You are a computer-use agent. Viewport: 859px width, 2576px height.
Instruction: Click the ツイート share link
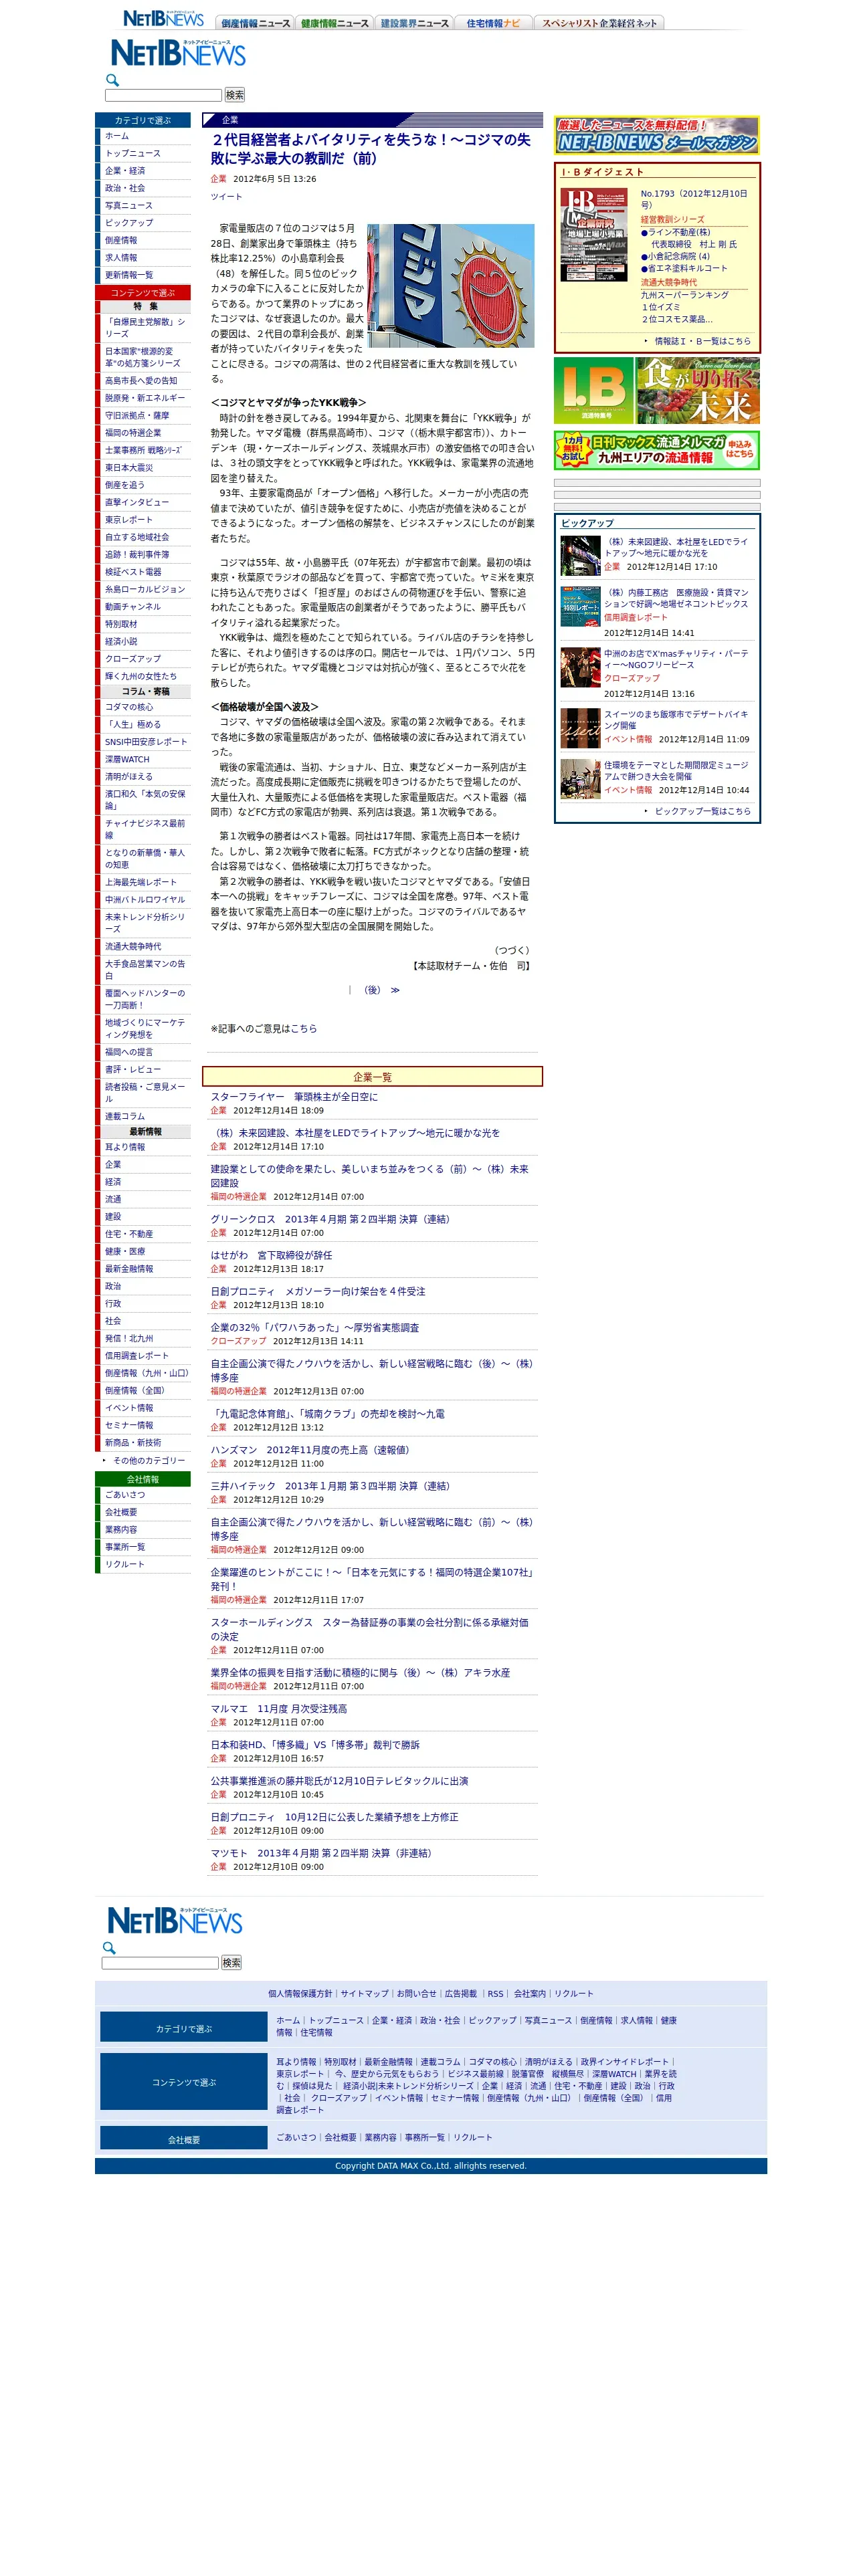[226, 197]
